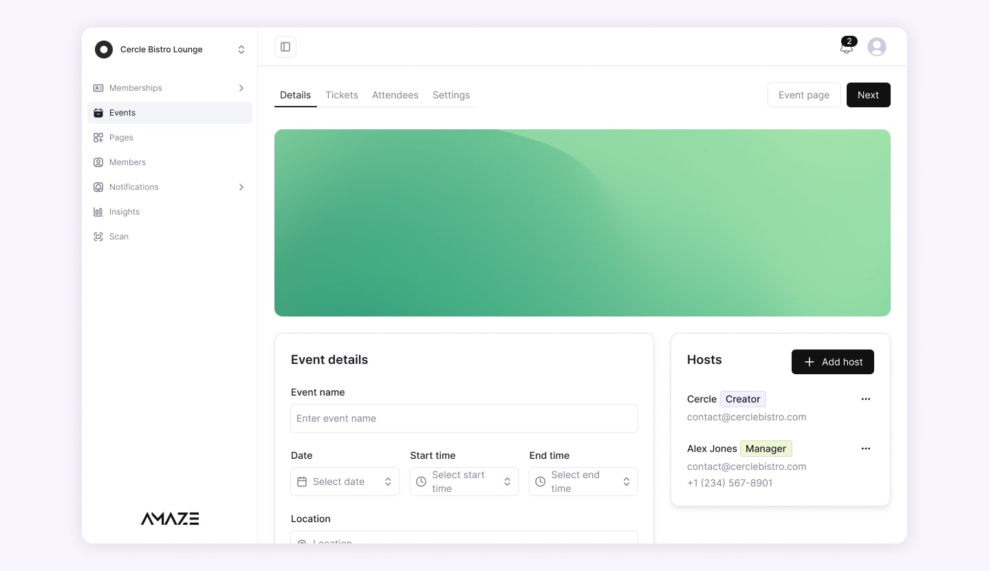Click the Members person icon in sidebar
Screen dimensions: 989x571
(x=98, y=162)
